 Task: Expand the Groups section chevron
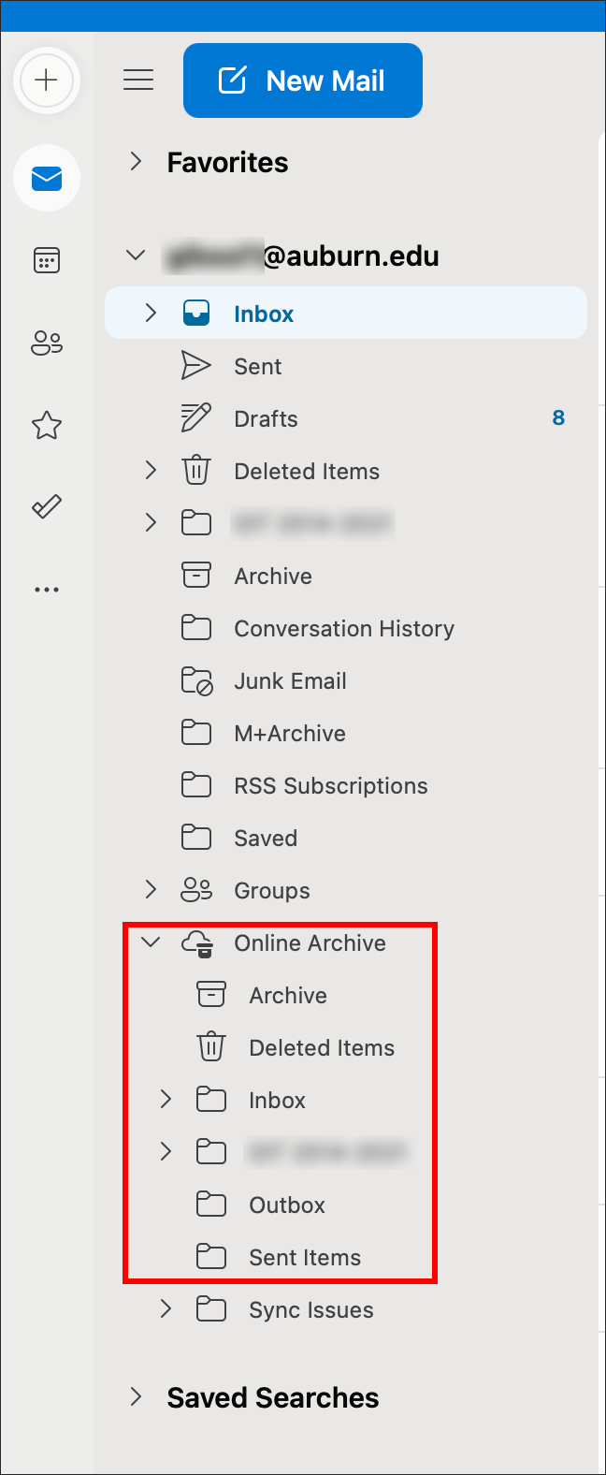pos(151,890)
